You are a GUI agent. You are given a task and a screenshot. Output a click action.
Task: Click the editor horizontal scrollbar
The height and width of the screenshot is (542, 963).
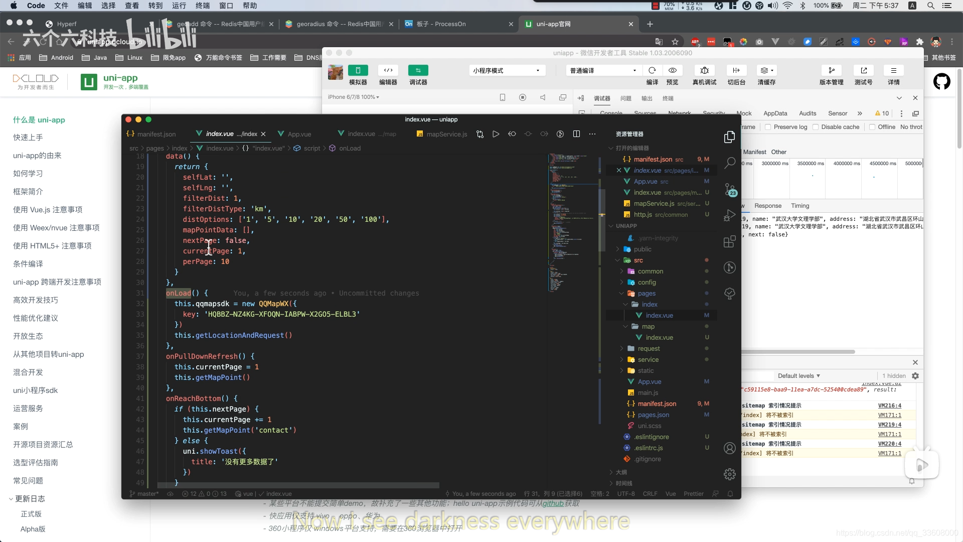[298, 485]
